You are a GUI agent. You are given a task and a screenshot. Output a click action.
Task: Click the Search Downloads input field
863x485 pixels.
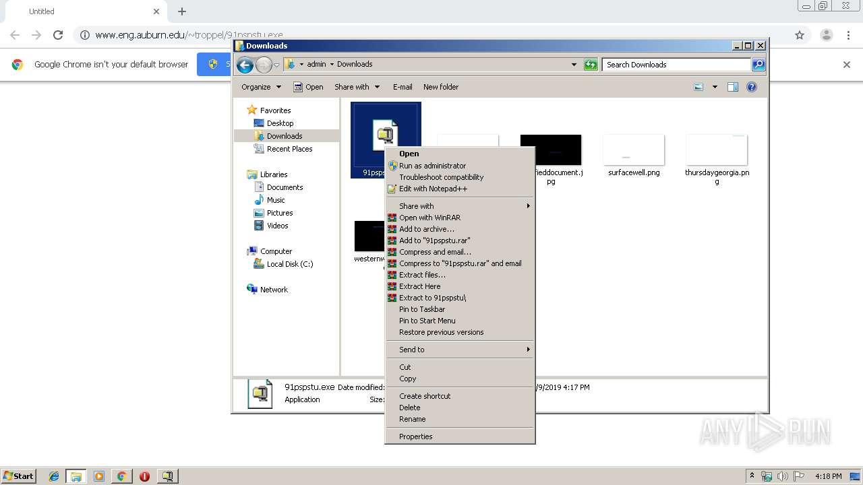point(676,65)
